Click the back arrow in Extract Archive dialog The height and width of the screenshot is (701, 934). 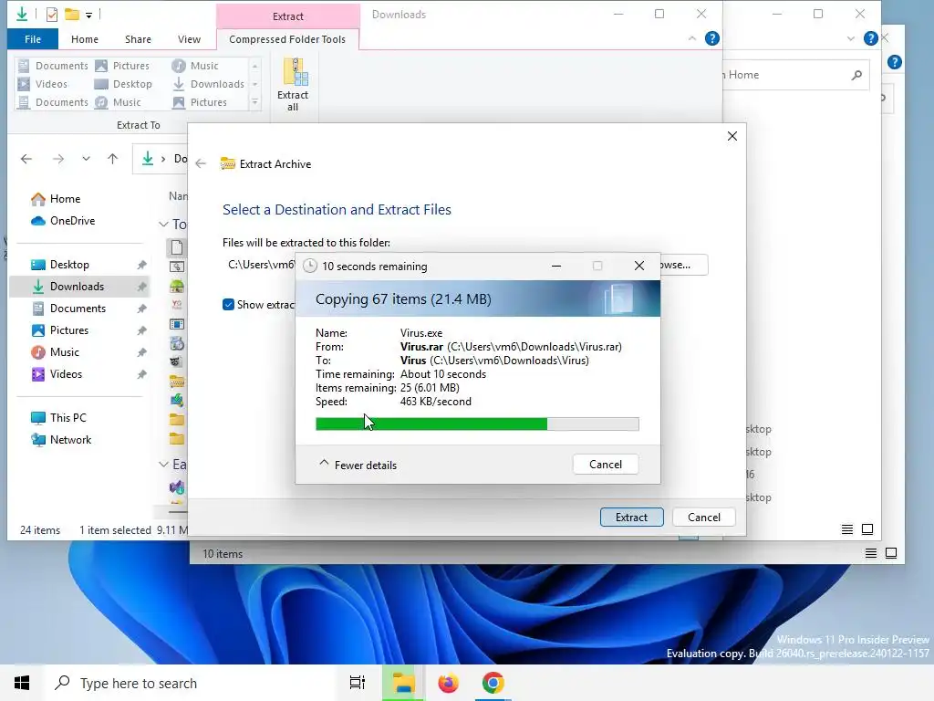[201, 164]
